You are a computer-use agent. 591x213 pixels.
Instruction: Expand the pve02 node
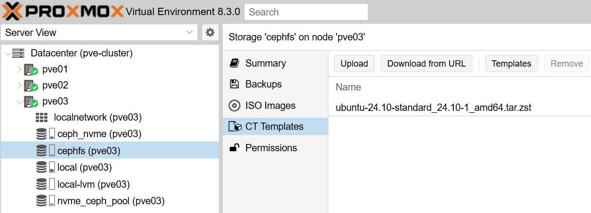tap(19, 86)
